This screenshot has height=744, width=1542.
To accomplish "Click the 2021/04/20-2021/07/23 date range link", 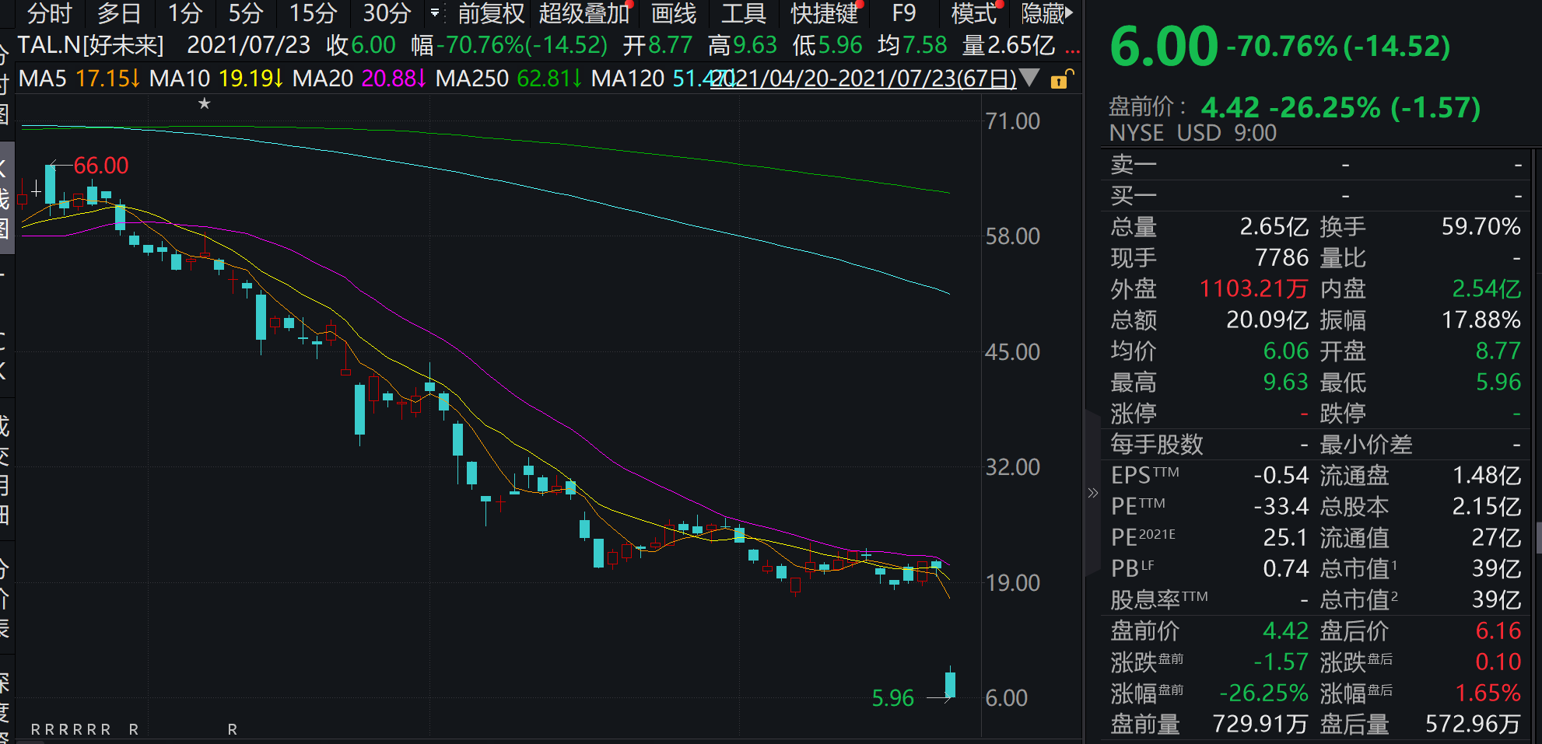I will [x=864, y=79].
